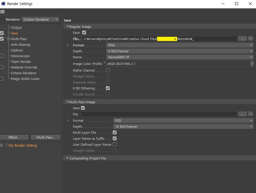Select Material Override in the settings tree
Screen dimensions: 256x193
24,67
